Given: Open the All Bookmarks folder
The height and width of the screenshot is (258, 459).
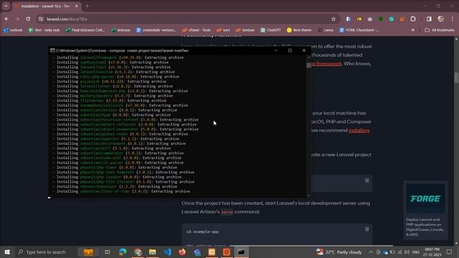Looking at the screenshot, I should click(x=440, y=30).
